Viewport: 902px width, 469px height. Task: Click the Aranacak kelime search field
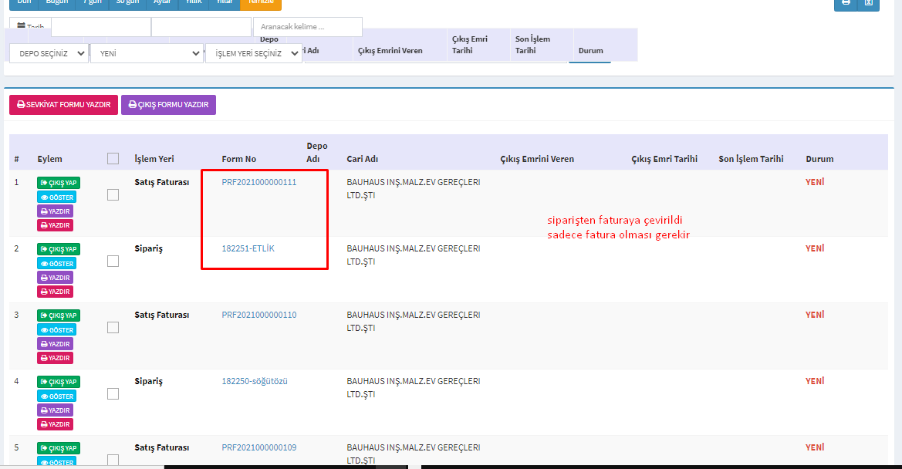click(307, 27)
